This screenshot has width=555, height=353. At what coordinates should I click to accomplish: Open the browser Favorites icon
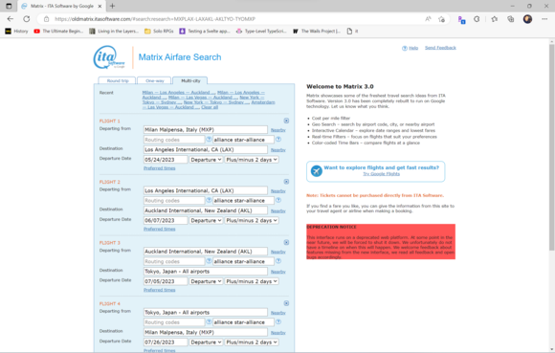point(494,19)
